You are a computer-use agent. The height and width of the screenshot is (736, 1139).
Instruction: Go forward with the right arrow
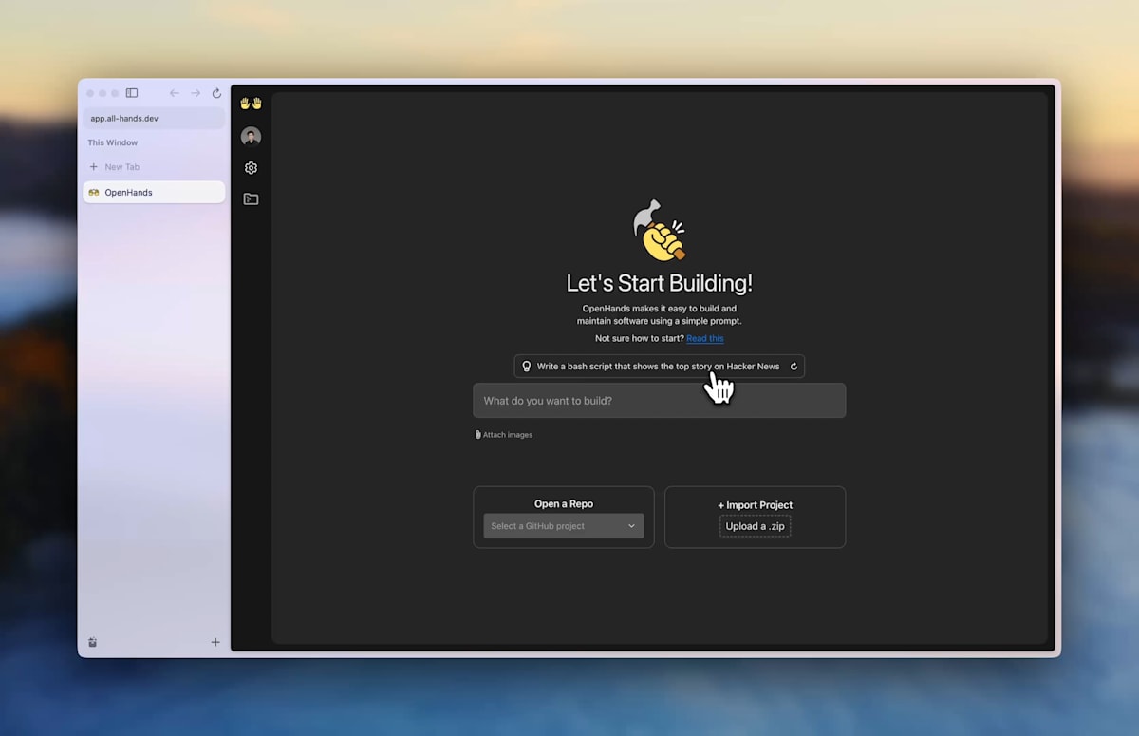(x=196, y=93)
